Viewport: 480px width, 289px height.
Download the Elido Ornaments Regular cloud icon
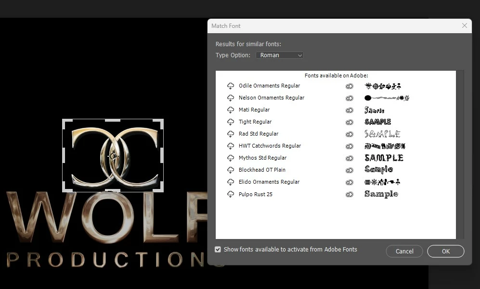(x=231, y=182)
